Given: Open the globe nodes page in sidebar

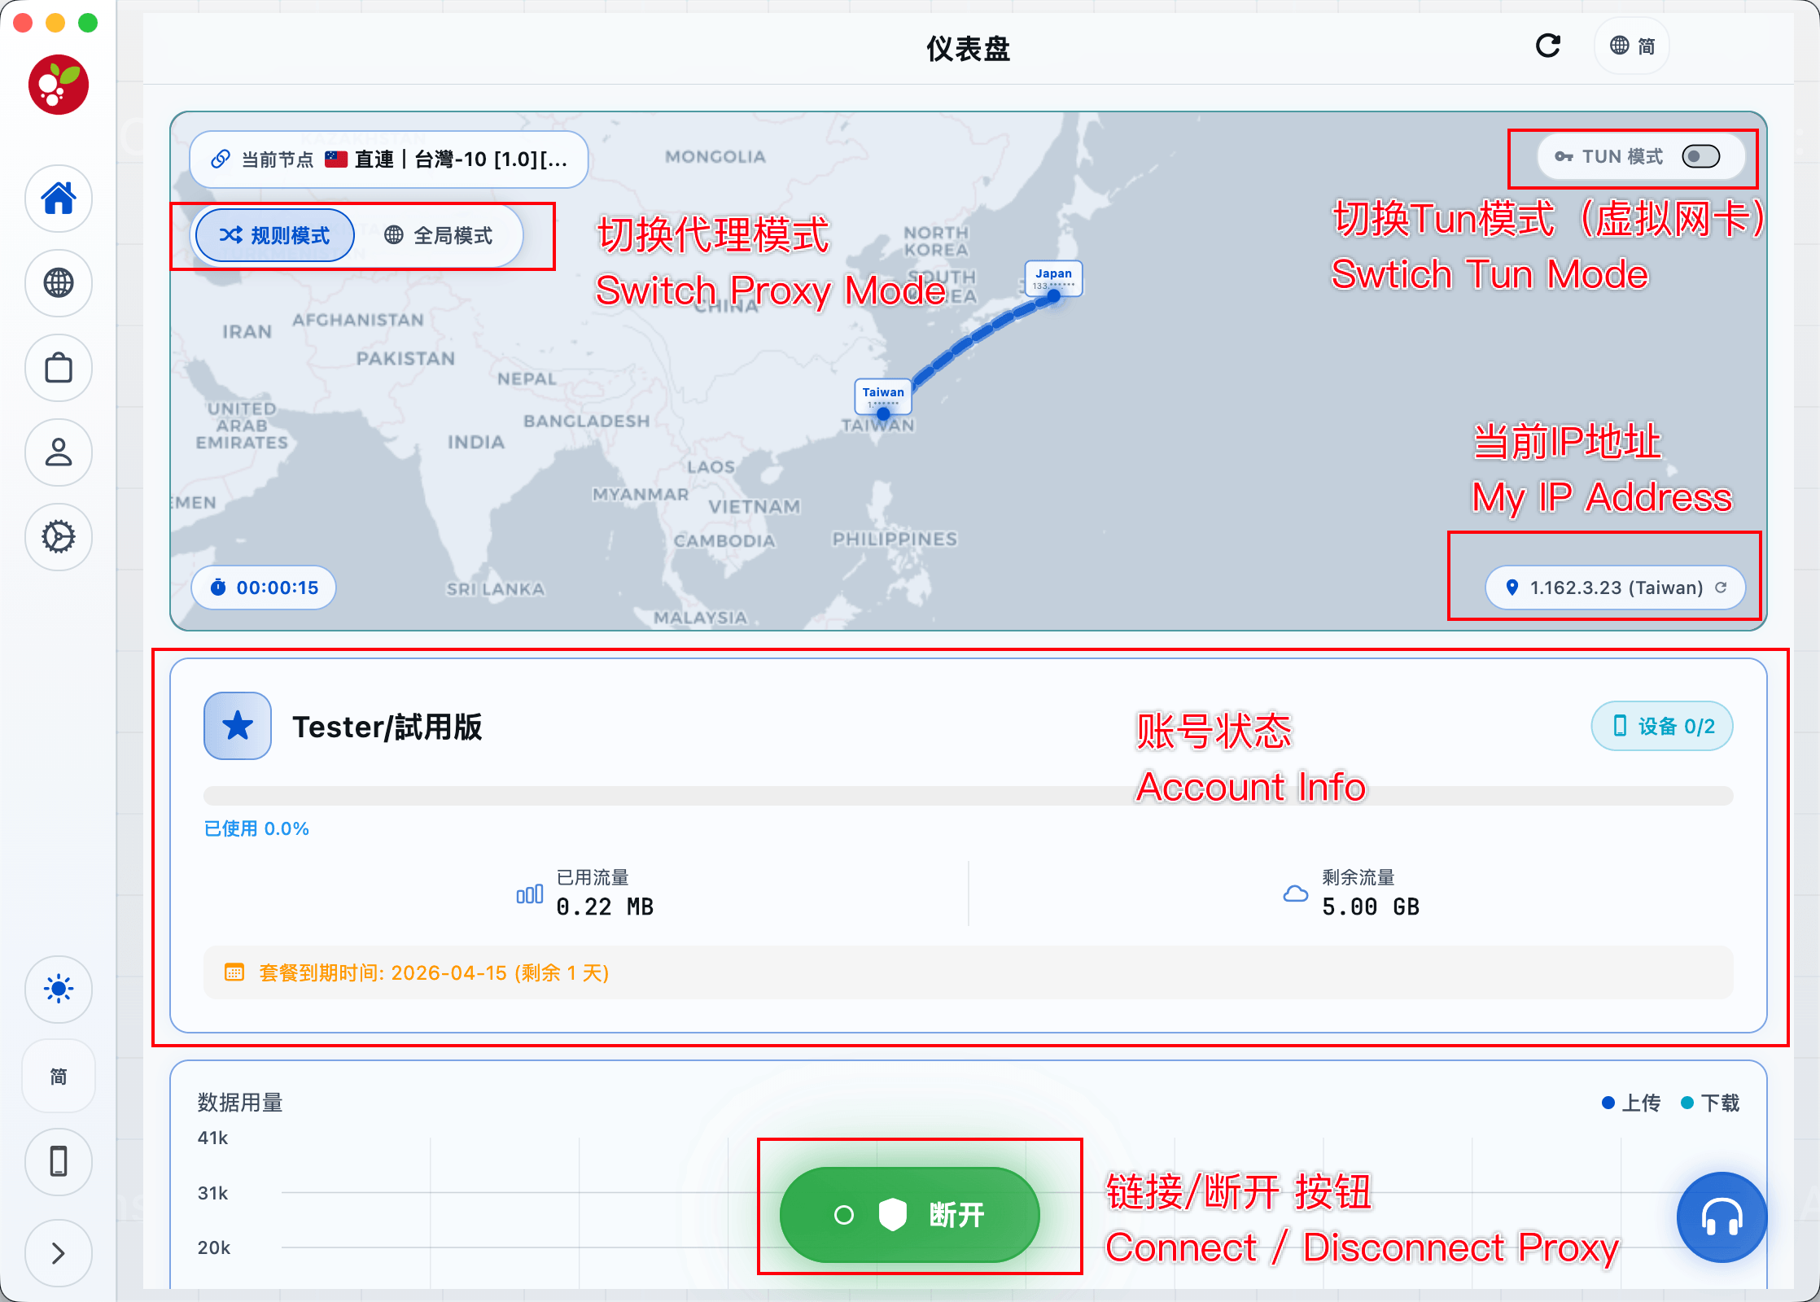Looking at the screenshot, I should point(59,283).
